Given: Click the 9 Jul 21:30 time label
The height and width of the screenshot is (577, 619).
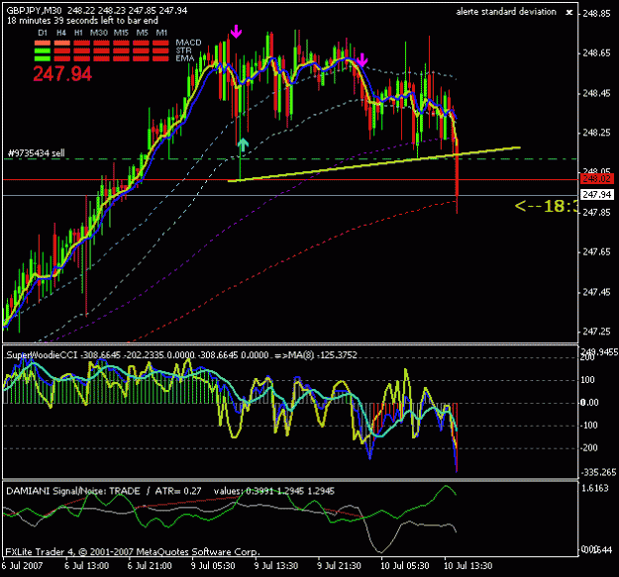Looking at the screenshot, I should tap(340, 566).
